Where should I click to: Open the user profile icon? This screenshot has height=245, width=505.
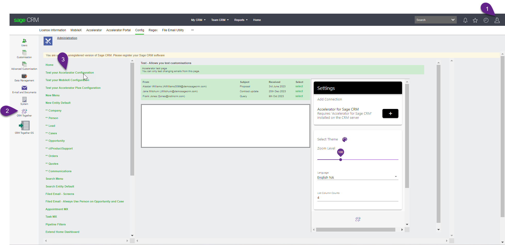tap(497, 20)
